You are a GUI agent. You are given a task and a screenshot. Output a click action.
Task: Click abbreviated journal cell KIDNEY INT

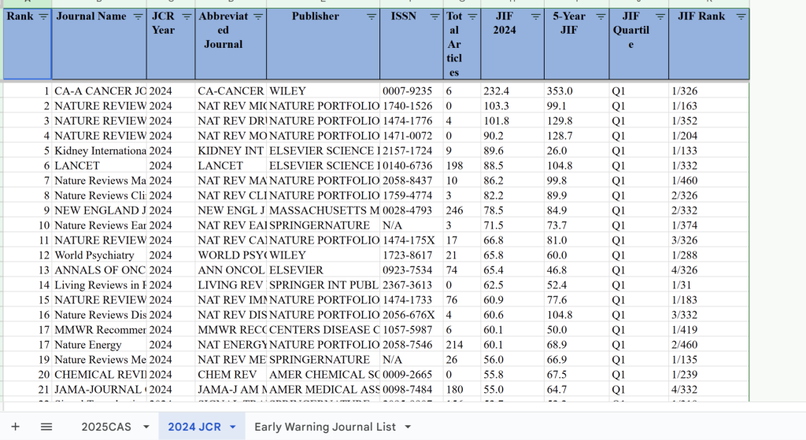(231, 151)
